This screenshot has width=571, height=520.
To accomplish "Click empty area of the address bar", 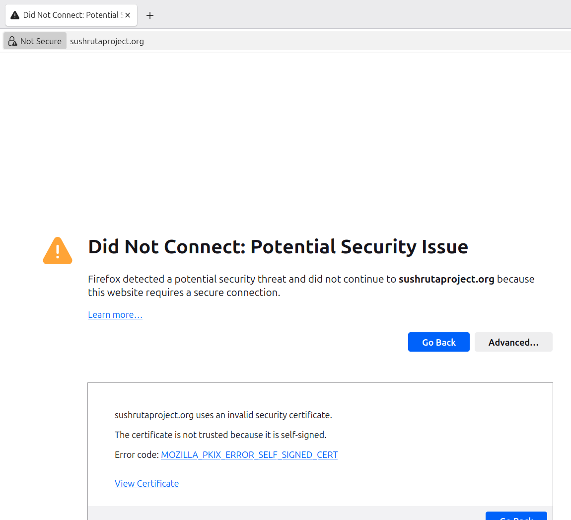I will (348, 41).
